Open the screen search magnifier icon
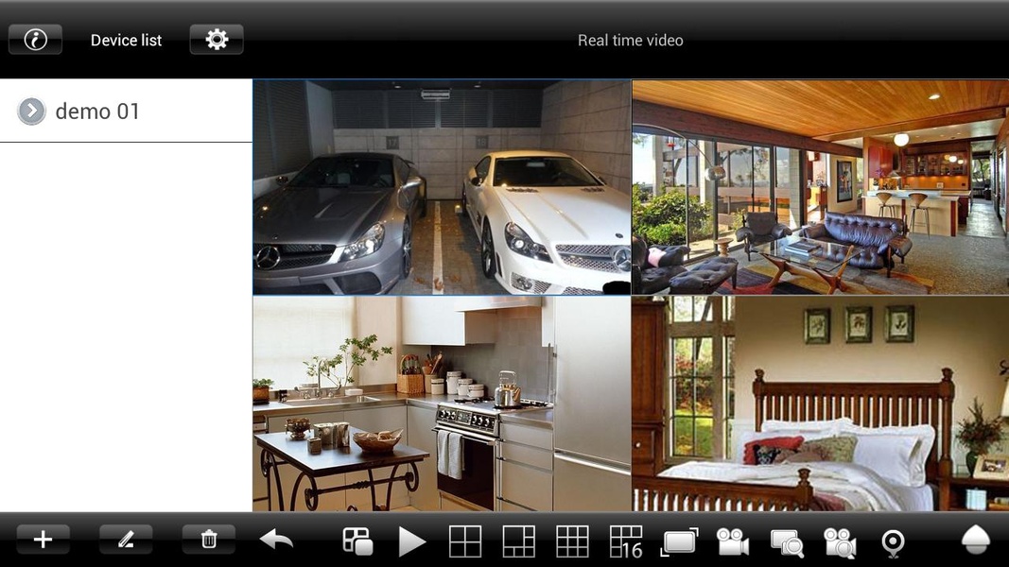This screenshot has width=1009, height=567. point(787,542)
